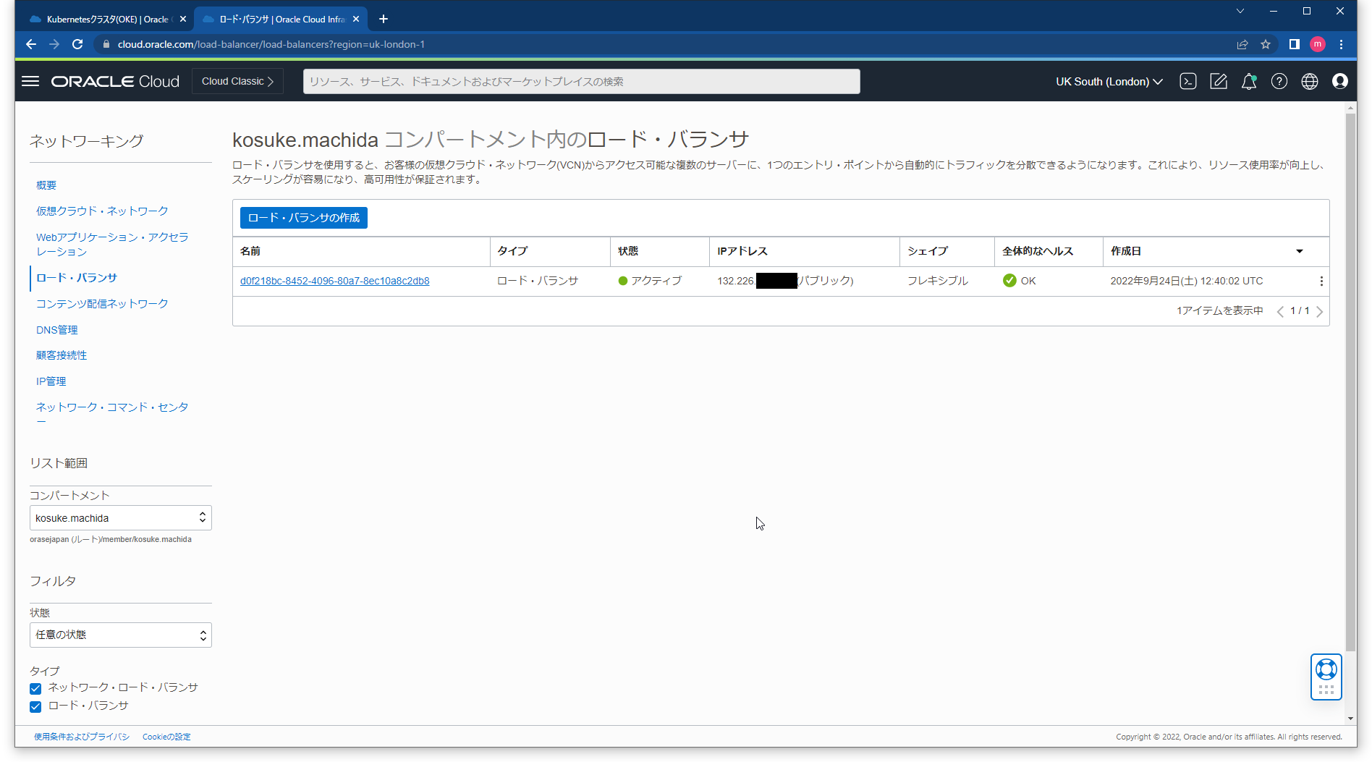
Task: Open the 任意の状態 state filter dropdown
Action: pyautogui.click(x=120, y=635)
